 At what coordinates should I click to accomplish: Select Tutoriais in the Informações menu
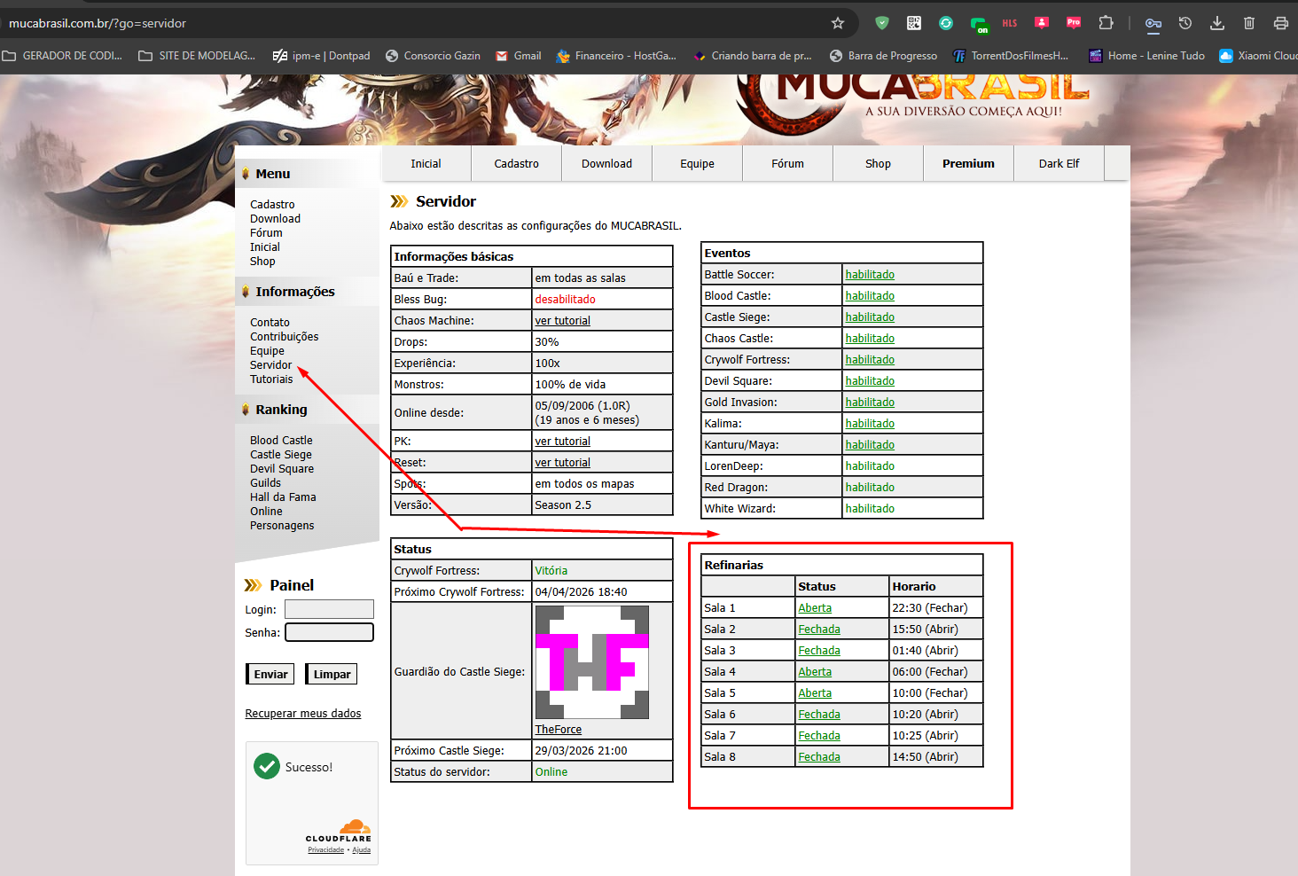pyautogui.click(x=271, y=379)
